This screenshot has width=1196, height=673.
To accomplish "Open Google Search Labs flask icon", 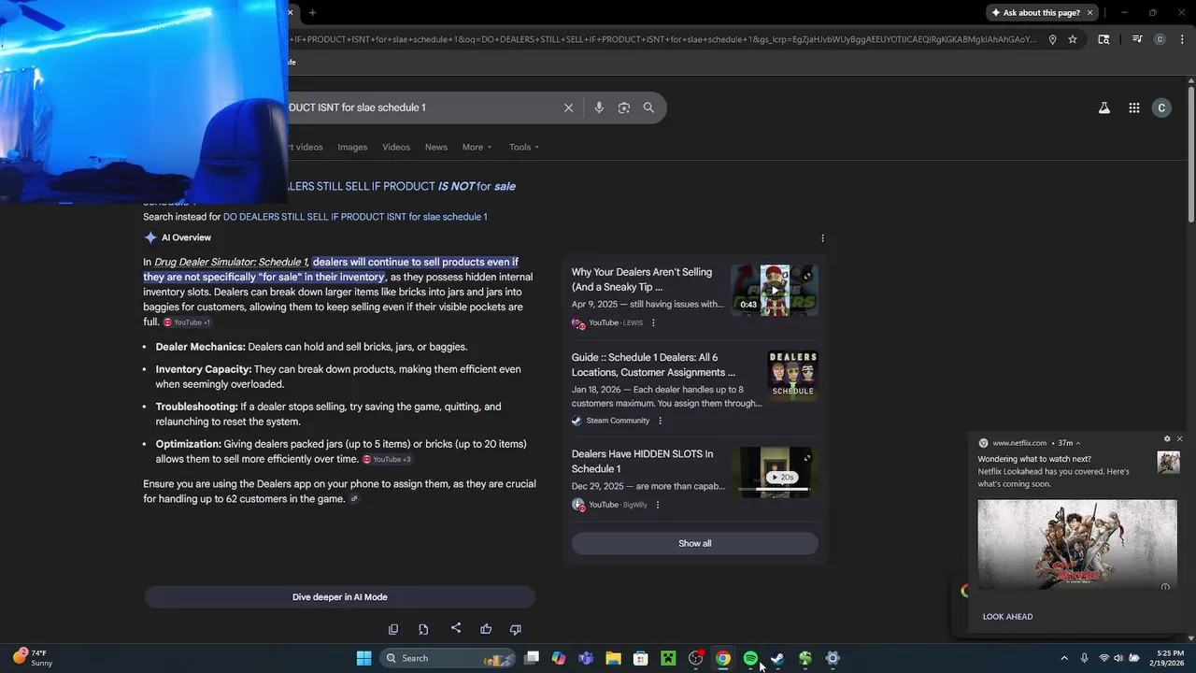I will point(1103,107).
